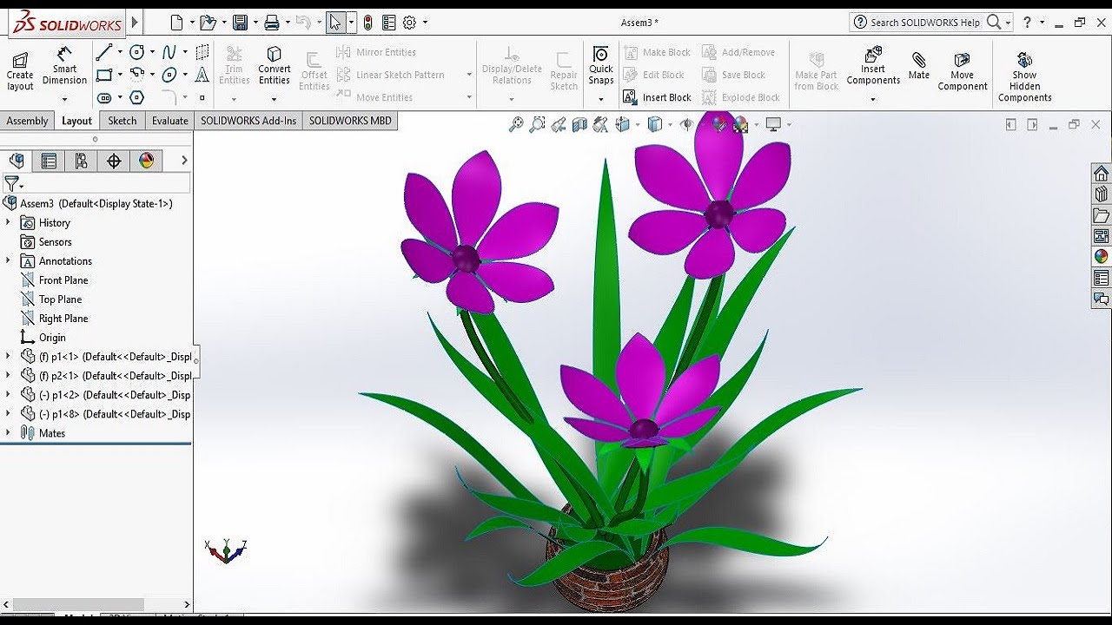Select the sketch Text tool

tap(202, 75)
